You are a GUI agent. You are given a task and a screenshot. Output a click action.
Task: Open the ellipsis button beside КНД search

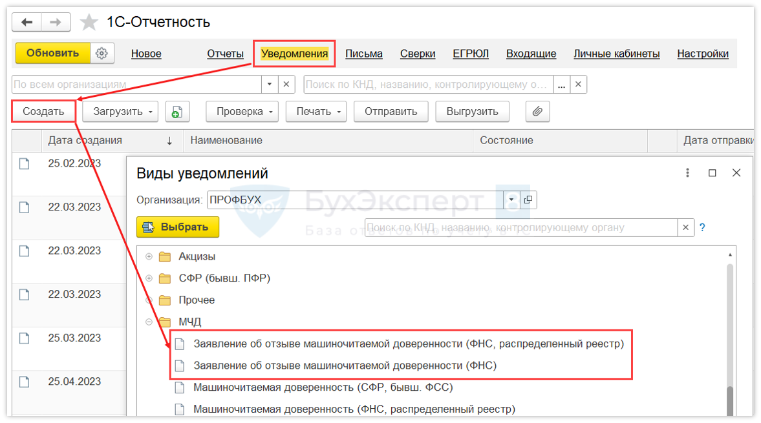pos(561,85)
